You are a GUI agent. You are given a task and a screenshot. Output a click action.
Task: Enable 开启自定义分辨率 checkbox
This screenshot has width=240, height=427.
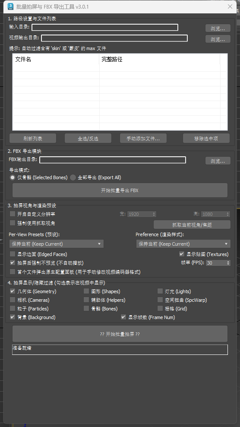point(13,214)
